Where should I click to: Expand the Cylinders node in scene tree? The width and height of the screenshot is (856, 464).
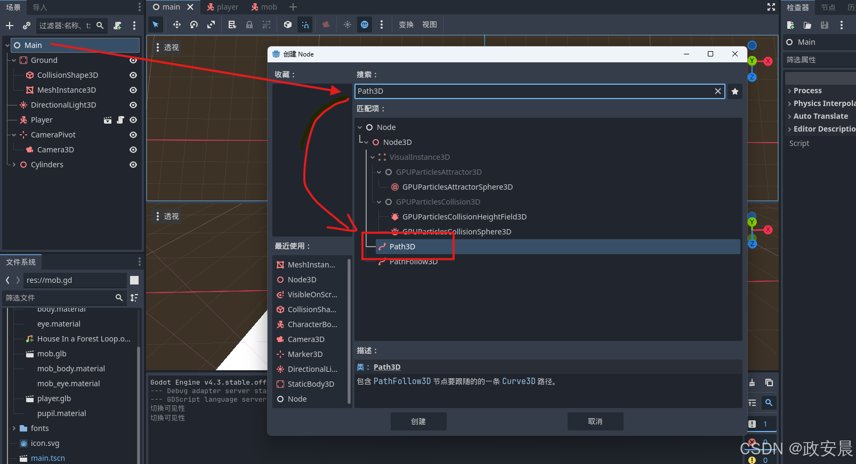pyautogui.click(x=14, y=165)
